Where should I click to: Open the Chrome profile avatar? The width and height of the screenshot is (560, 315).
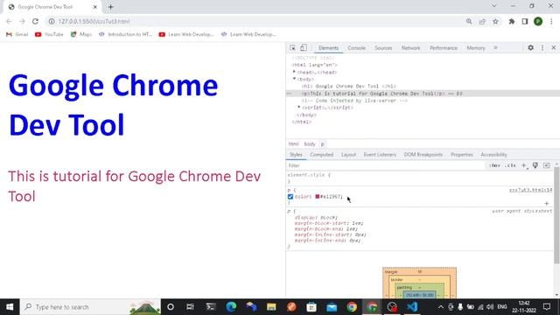[538, 21]
